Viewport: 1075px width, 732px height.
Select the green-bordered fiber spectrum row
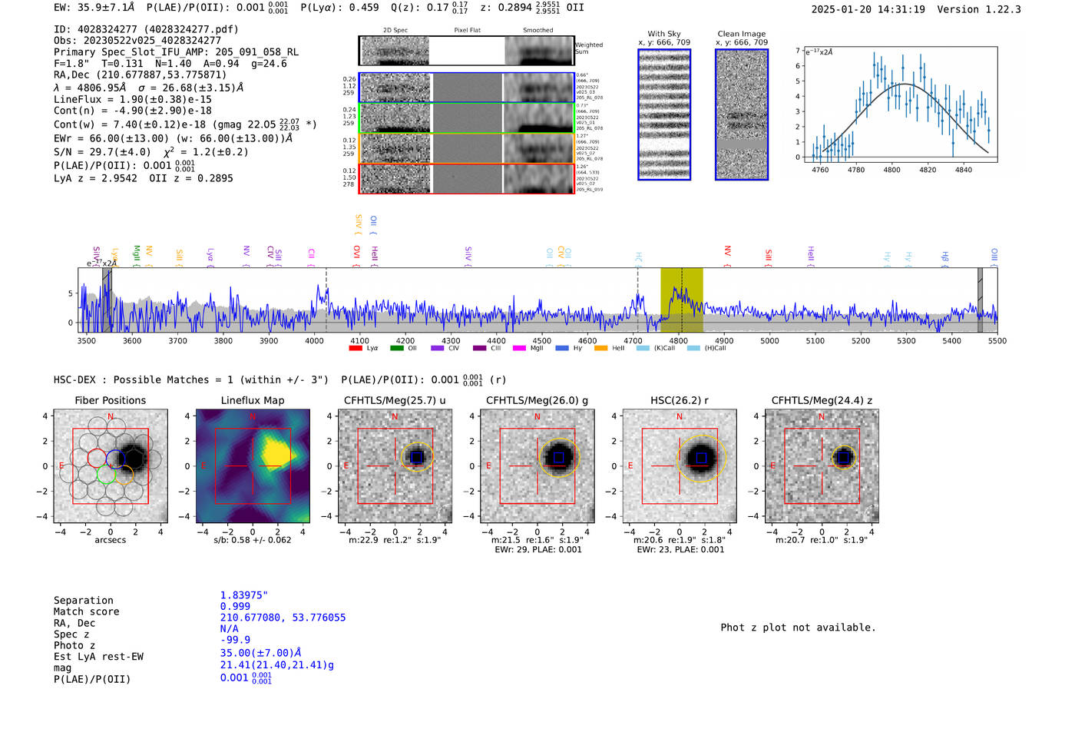point(467,118)
